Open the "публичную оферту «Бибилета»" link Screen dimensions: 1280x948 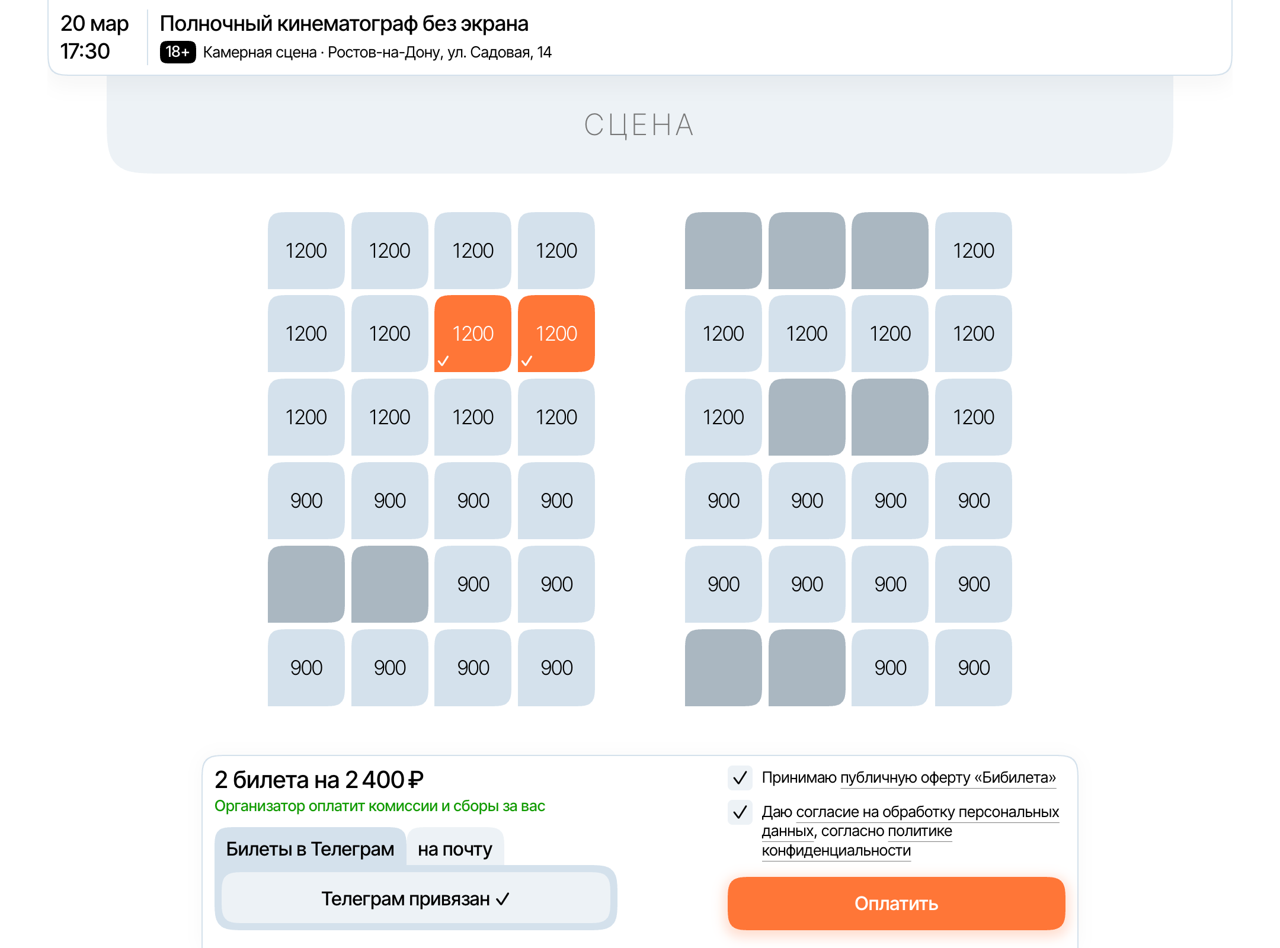coord(948,778)
